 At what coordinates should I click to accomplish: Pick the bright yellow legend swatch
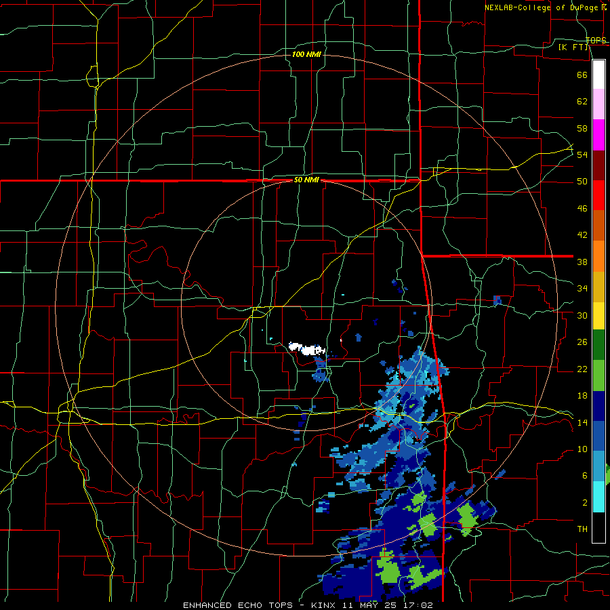598,315
